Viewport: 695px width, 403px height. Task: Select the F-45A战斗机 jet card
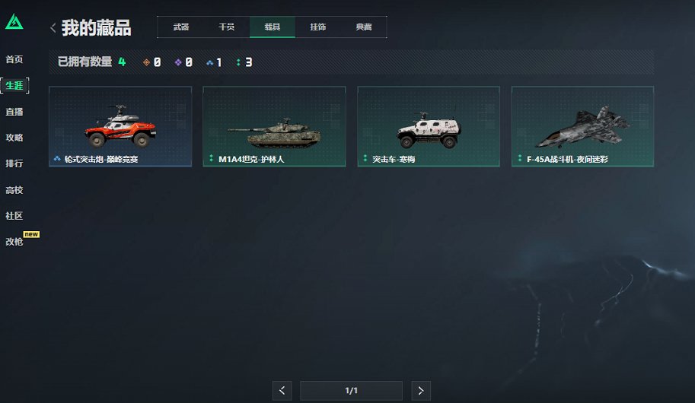tap(582, 127)
